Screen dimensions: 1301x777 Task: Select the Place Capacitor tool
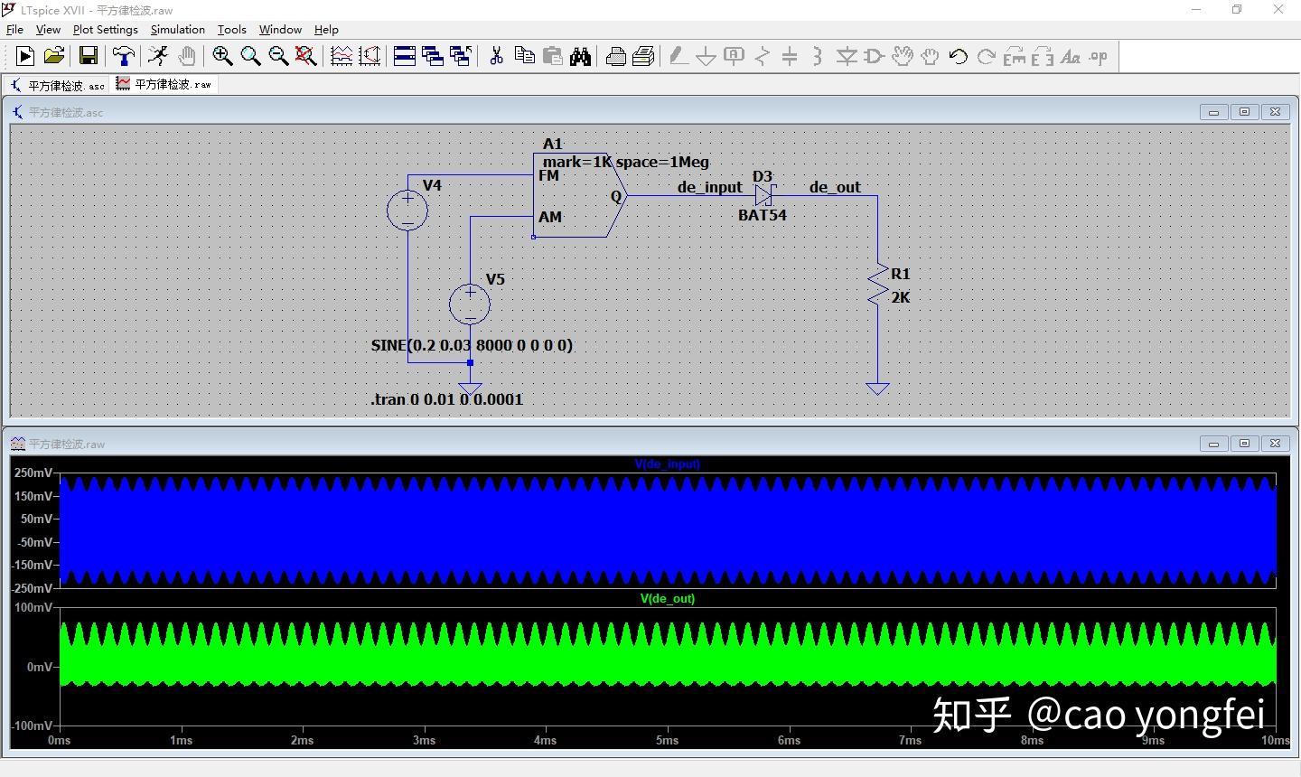[790, 56]
